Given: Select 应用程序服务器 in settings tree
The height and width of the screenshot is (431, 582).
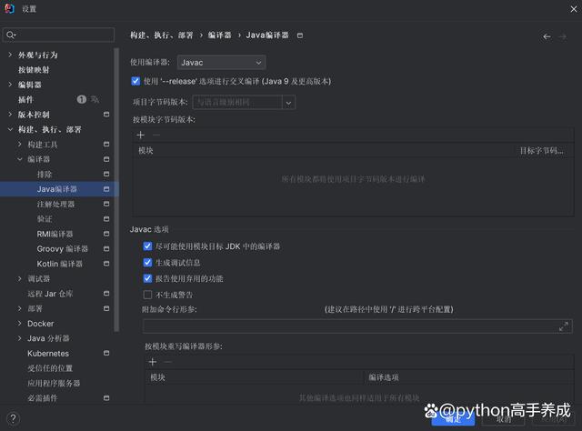Looking at the screenshot, I should tap(54, 383).
